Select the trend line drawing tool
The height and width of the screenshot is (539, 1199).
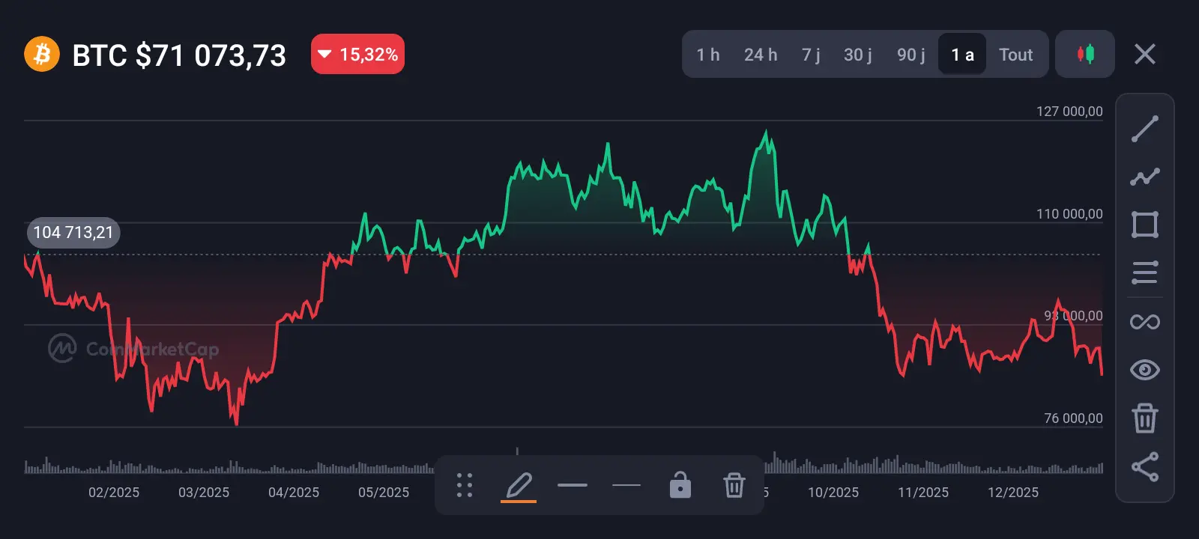point(1145,129)
